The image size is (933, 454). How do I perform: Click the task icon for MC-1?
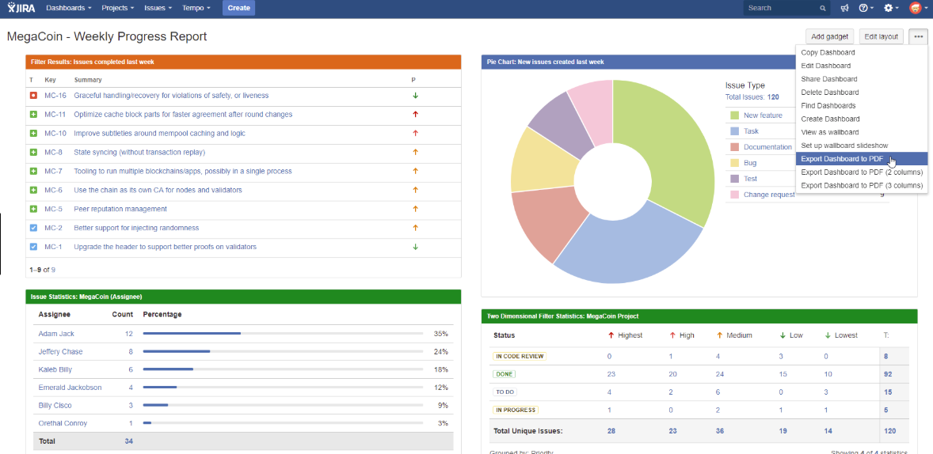(33, 247)
